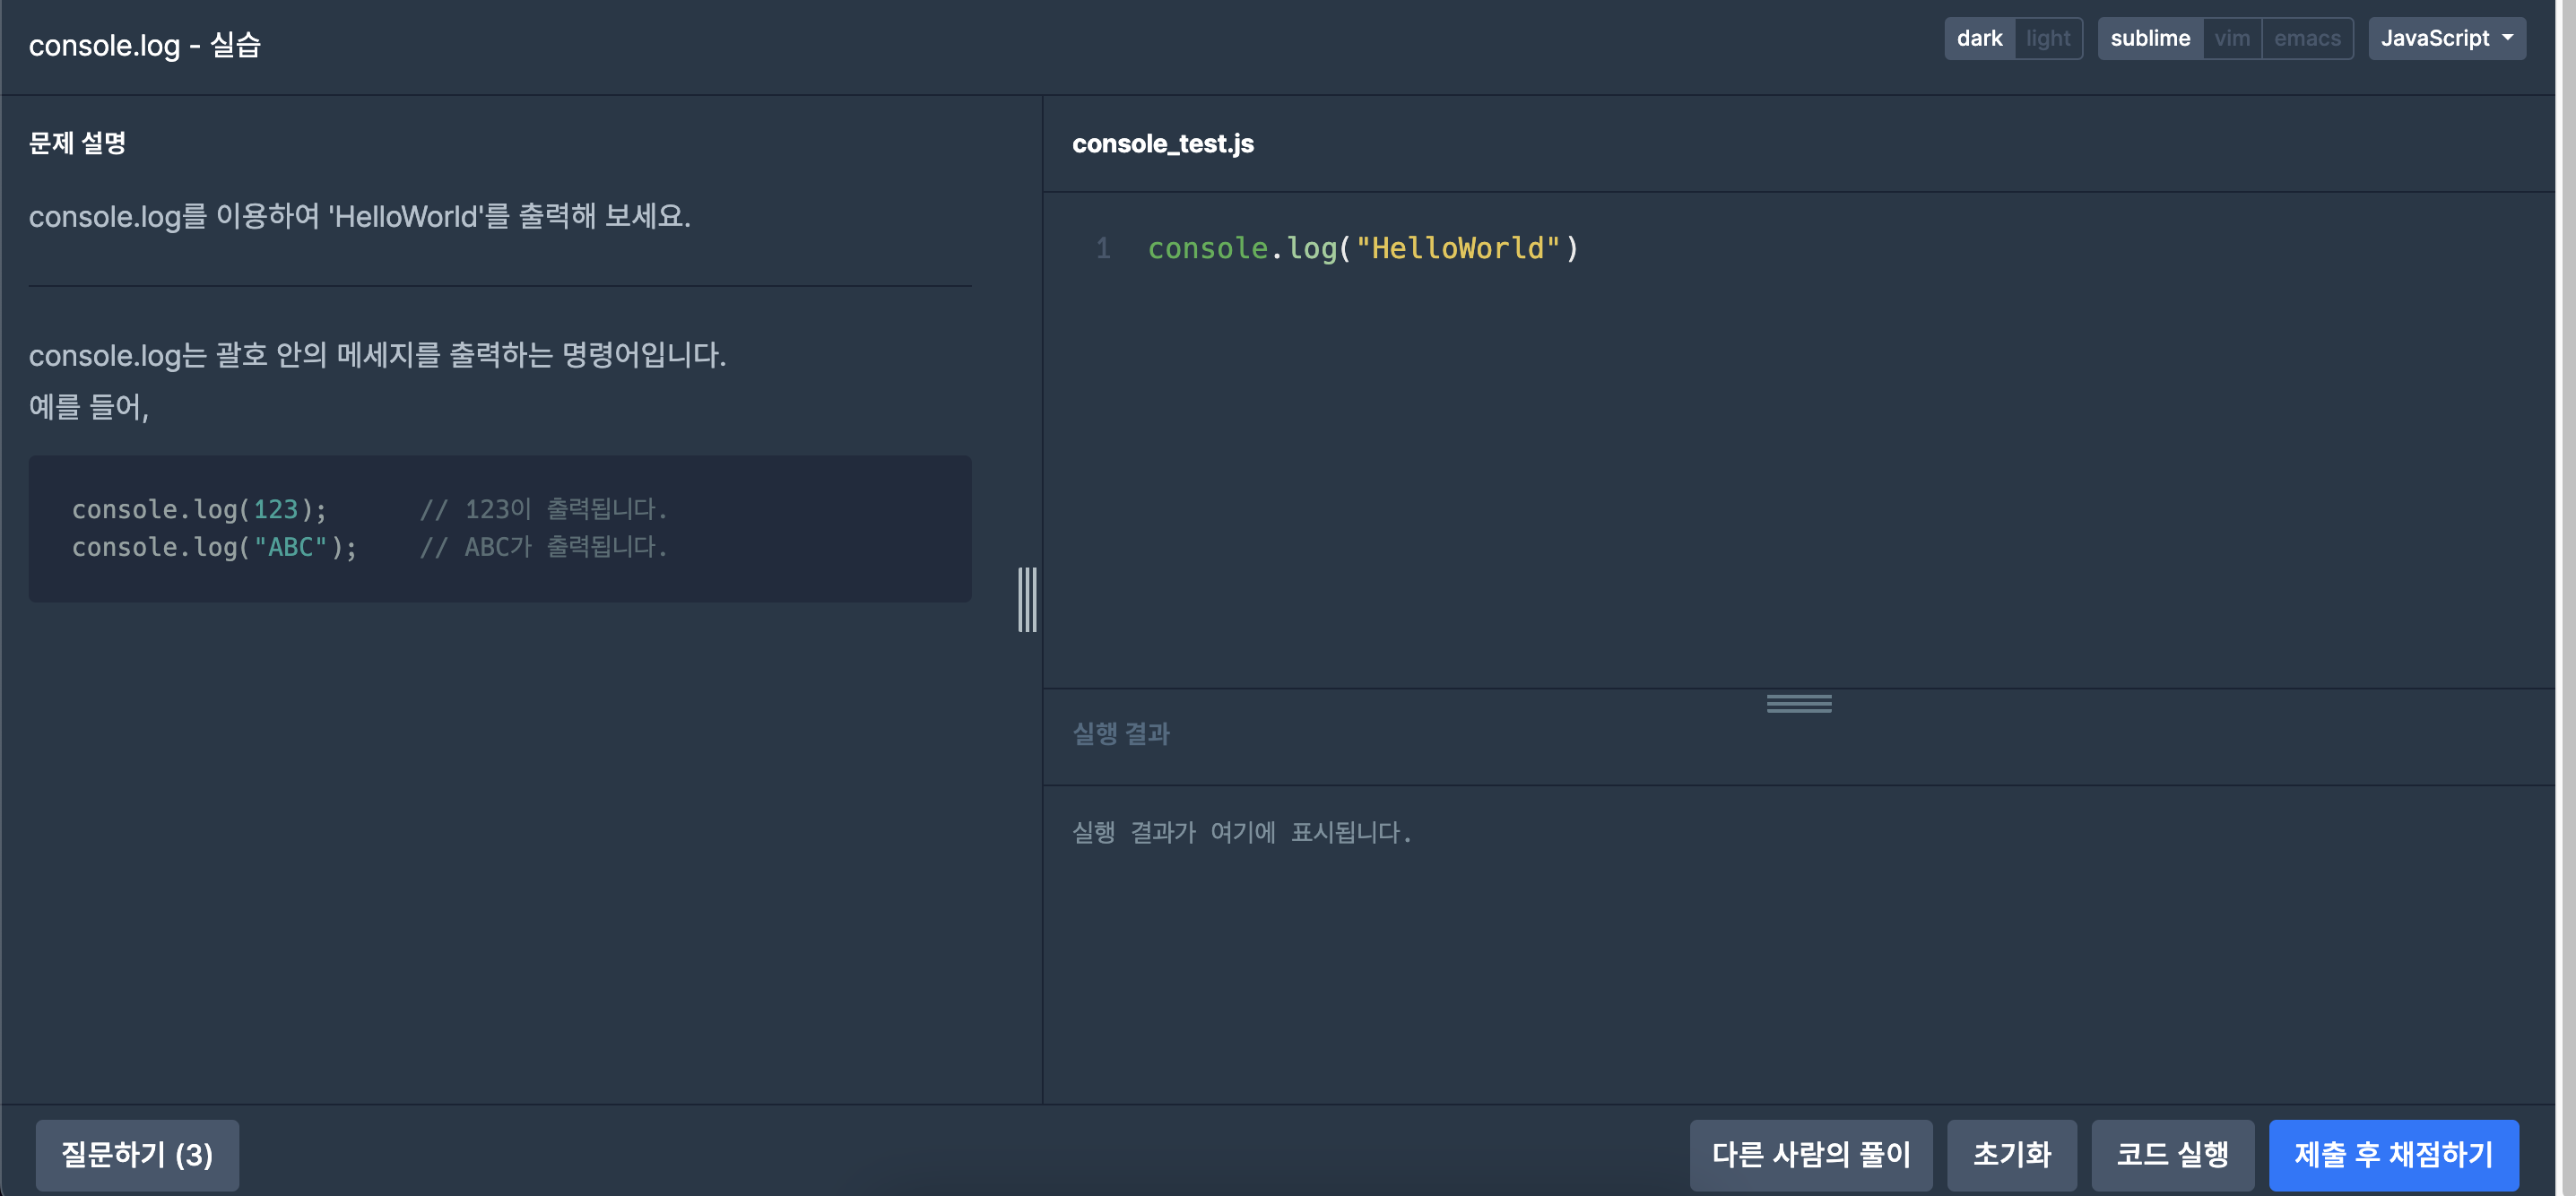Switch editor theme to light

pos(2048,38)
